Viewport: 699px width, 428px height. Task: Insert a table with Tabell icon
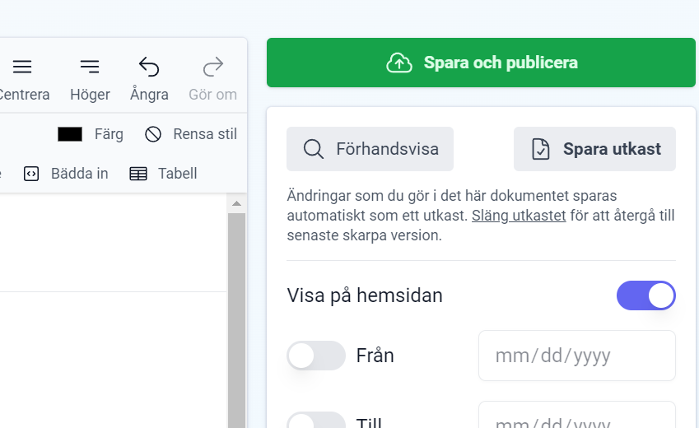pos(138,174)
